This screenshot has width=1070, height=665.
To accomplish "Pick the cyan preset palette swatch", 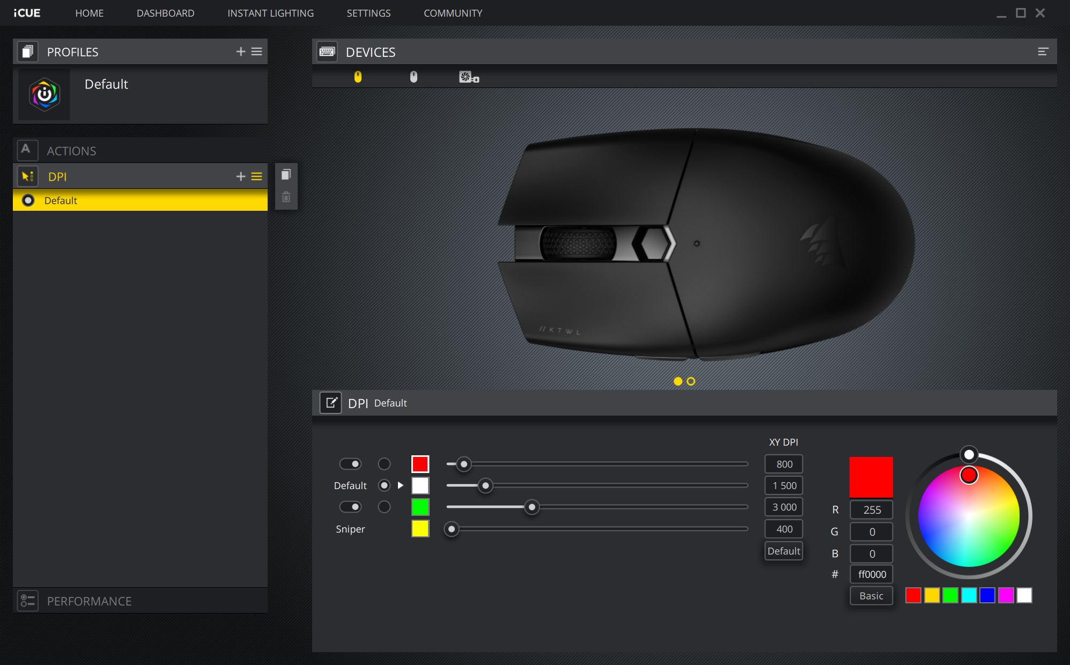I will click(969, 595).
